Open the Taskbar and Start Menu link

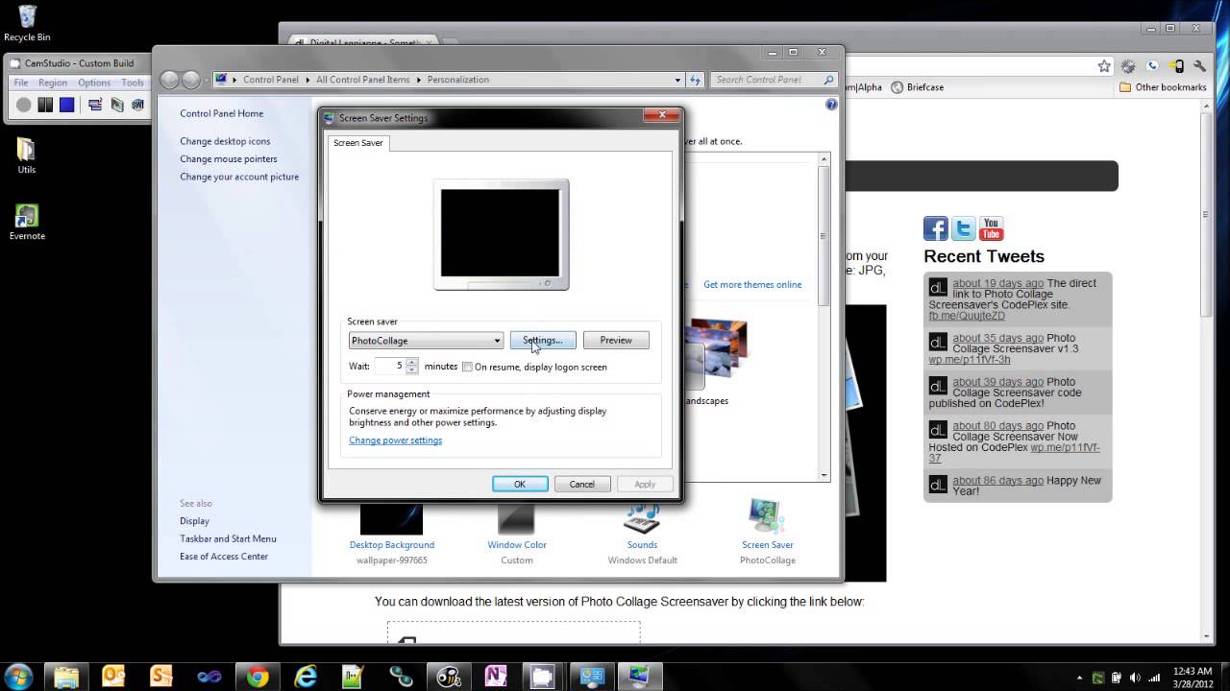(x=228, y=539)
